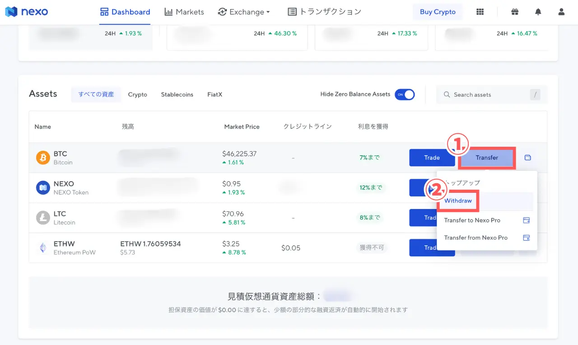Image resolution: width=578 pixels, height=345 pixels.
Task: Open the gift rewards icon
Action: [515, 12]
